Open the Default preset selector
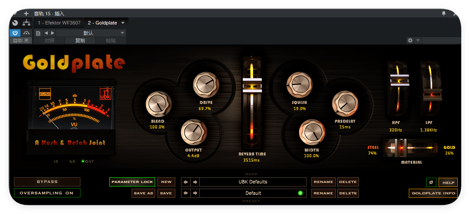This screenshot has width=470, height=214. point(253,193)
